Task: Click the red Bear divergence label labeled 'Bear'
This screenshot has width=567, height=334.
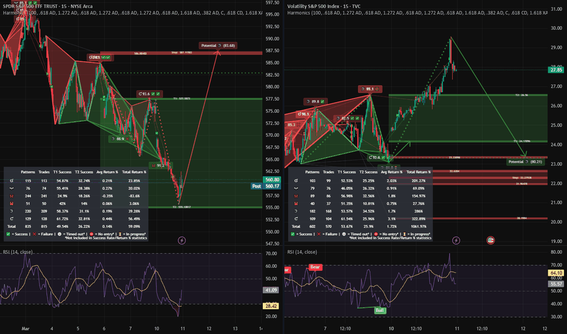Action: pyautogui.click(x=315, y=267)
